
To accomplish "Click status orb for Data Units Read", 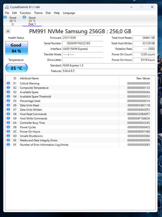I will coord(8,105).
